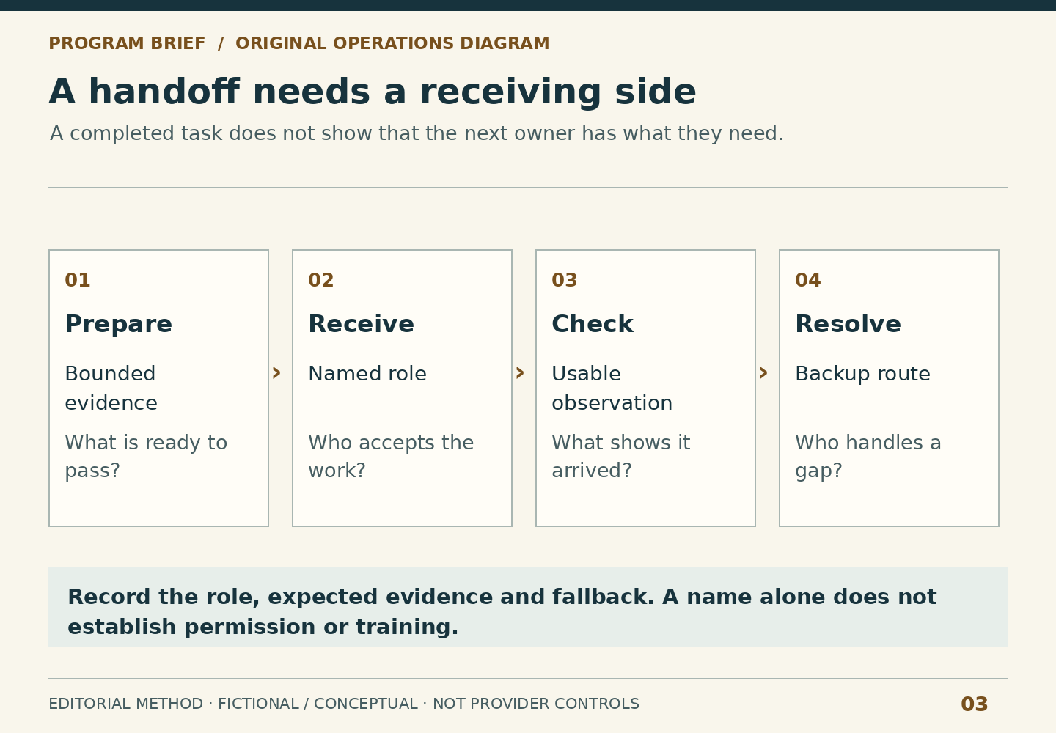This screenshot has height=733, width=1056.
Task: Click the question "What is ready to pass?"
Action: [146, 457]
